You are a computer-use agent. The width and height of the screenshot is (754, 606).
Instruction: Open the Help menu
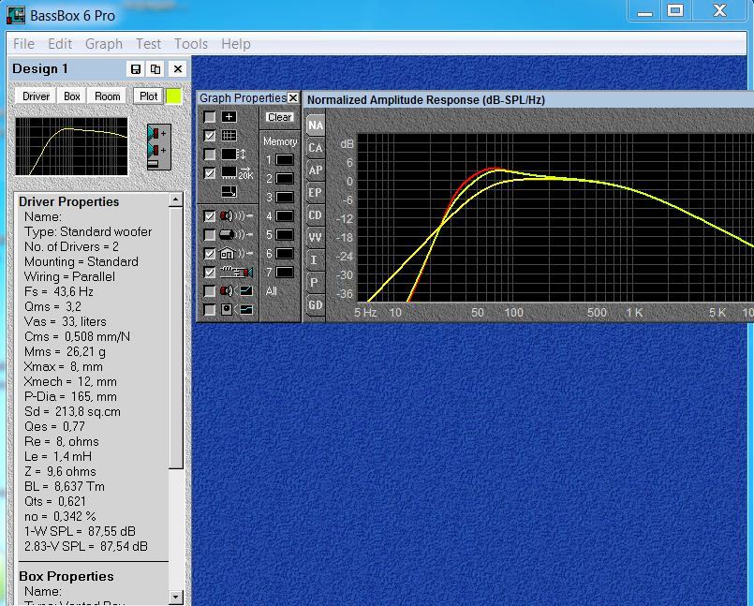236,44
